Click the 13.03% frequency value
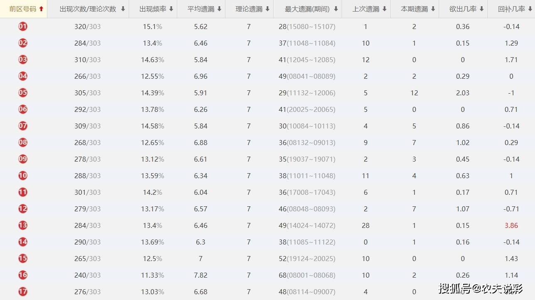Image resolution: width=535 pixels, height=300 pixels. tap(152, 292)
